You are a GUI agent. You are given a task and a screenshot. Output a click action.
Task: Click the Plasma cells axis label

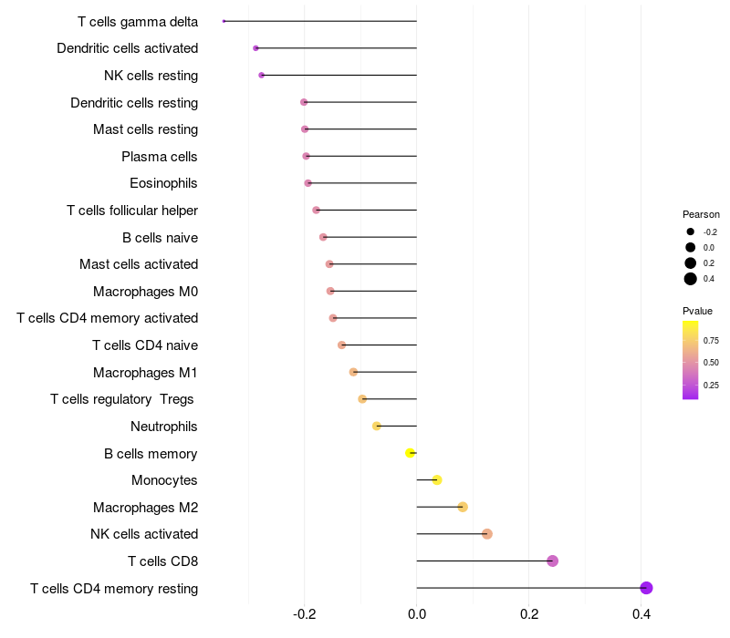[x=160, y=157]
